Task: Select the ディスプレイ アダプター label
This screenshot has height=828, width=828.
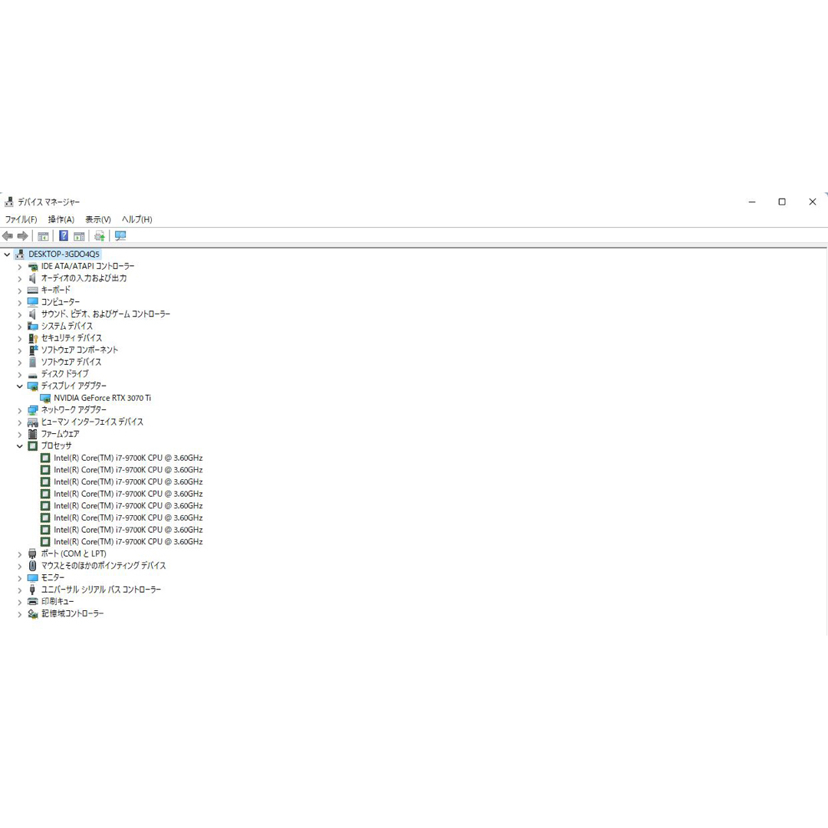Action: 74,386
